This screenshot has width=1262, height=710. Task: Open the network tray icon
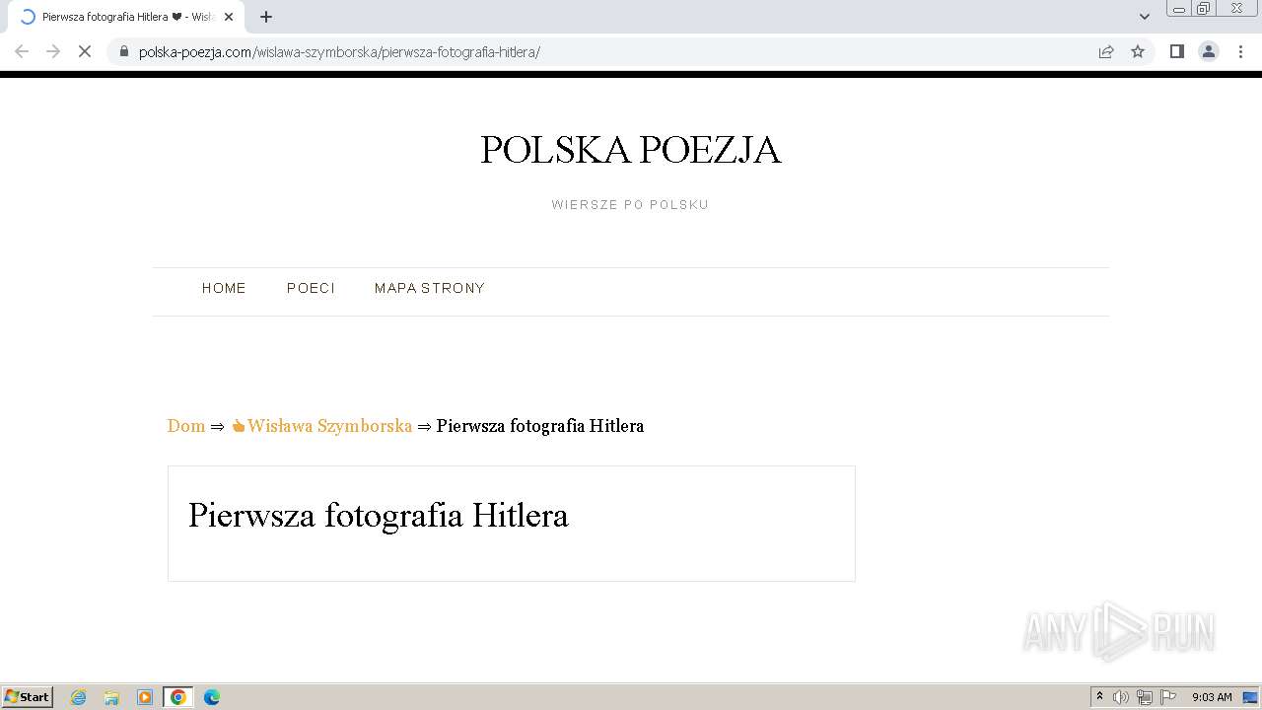coord(1145,697)
